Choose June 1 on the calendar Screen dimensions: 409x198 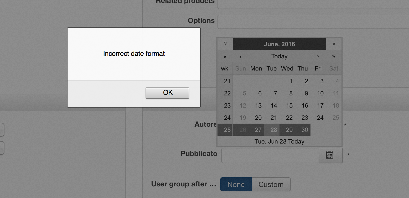[x=291, y=81]
